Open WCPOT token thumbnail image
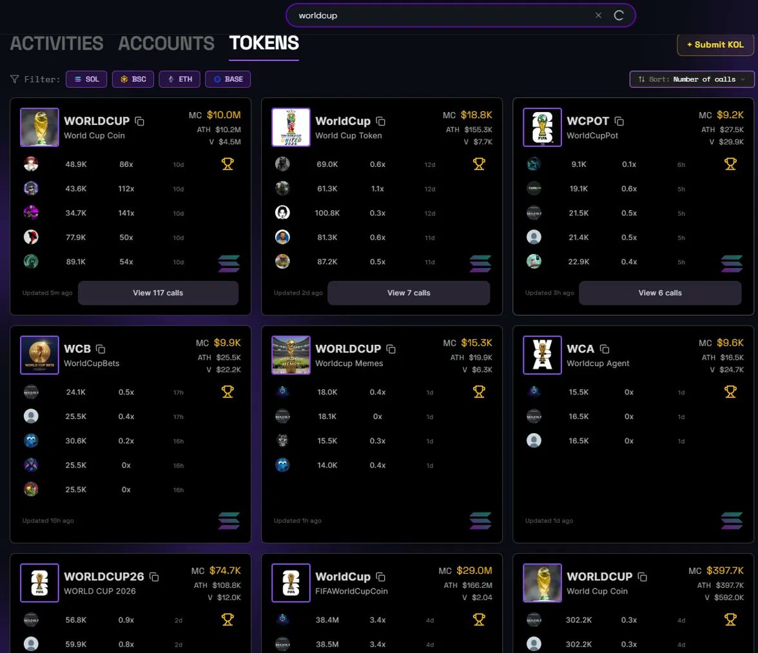Image resolution: width=758 pixels, height=653 pixels. point(543,127)
